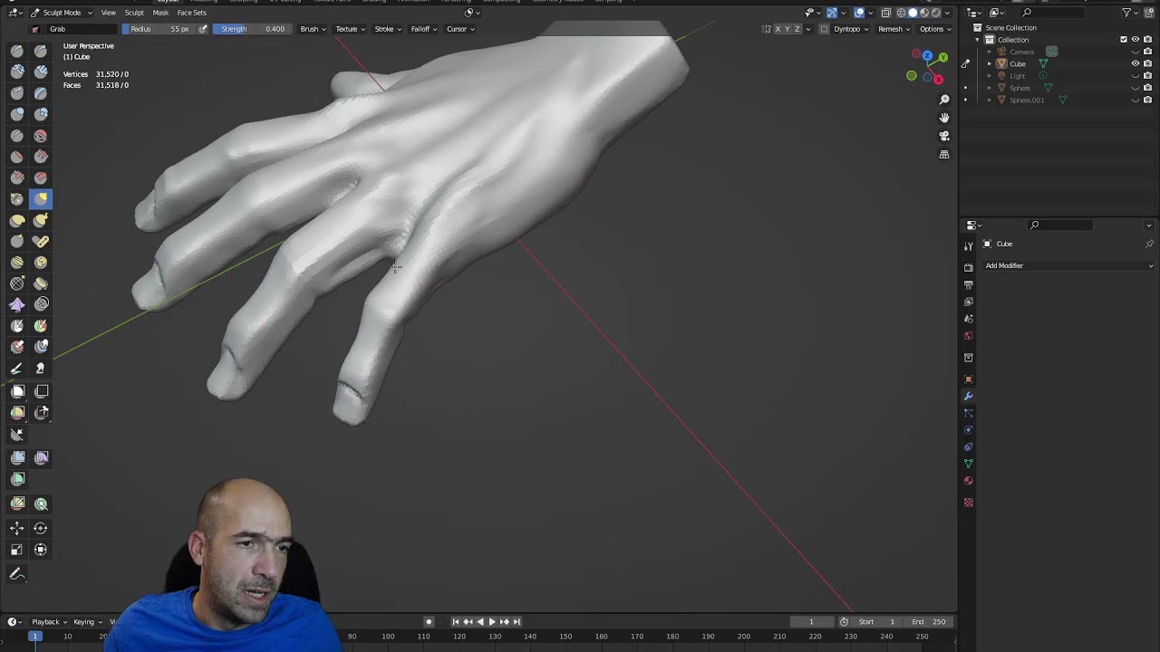Open the Falloff dropdown
Screen dimensions: 1160x652
coord(423,29)
